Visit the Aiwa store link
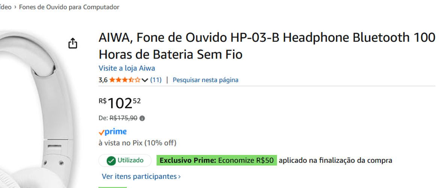445x188 pixels. point(127,68)
